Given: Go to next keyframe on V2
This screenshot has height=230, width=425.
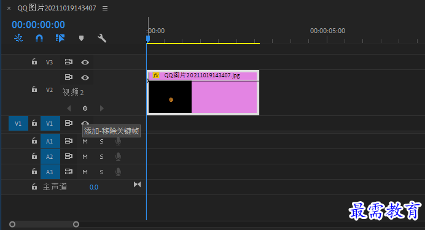Looking at the screenshot, I should tap(101, 108).
